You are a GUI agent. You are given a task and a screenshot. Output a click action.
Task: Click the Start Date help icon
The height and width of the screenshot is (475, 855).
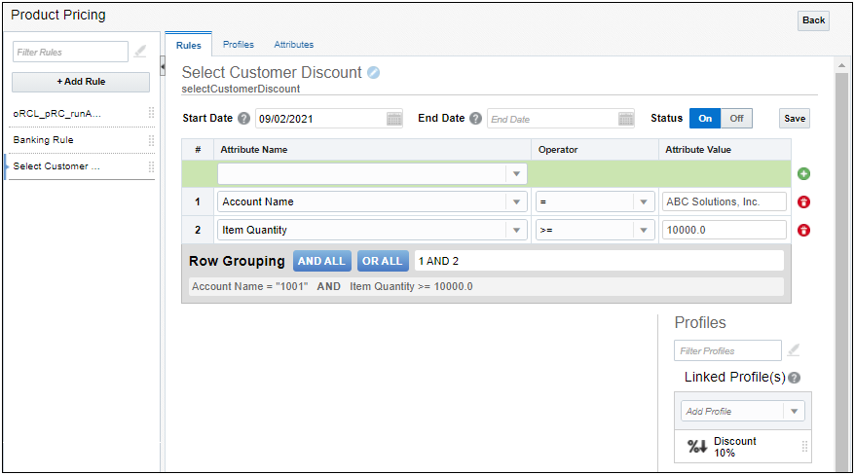click(243, 118)
